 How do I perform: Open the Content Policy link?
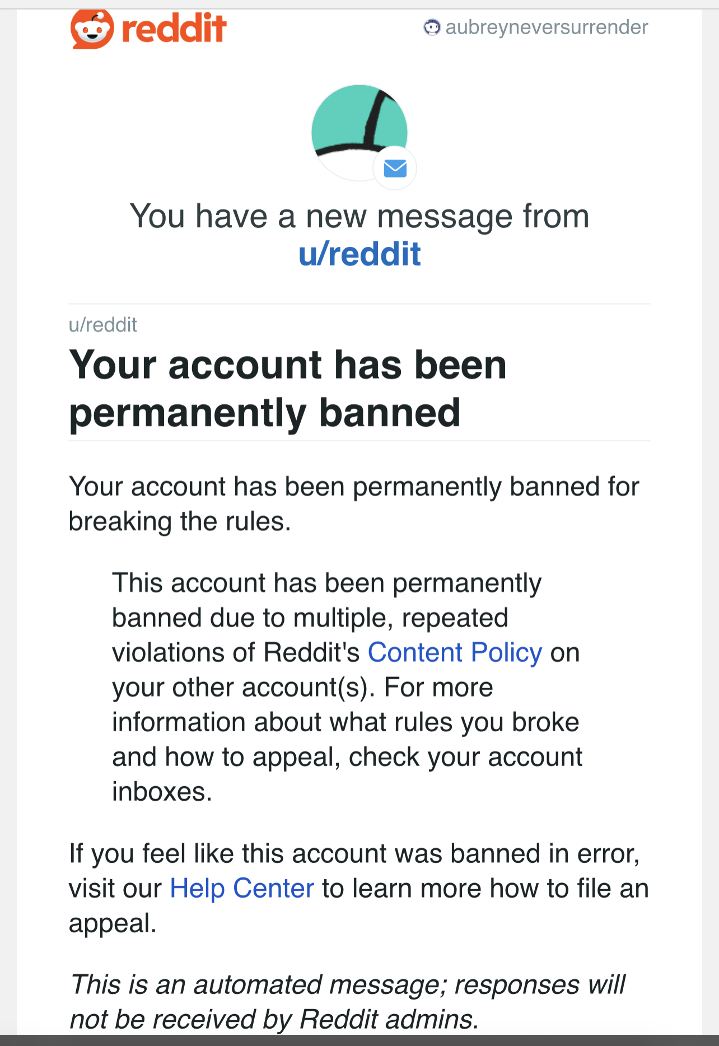click(455, 652)
